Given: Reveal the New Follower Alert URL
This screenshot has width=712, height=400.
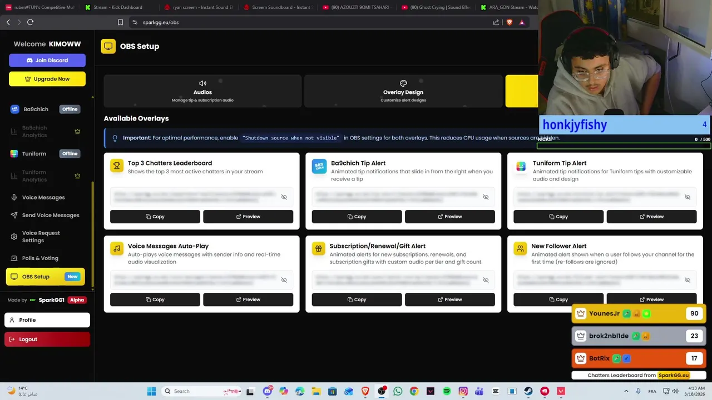Looking at the screenshot, I should 688,280.
